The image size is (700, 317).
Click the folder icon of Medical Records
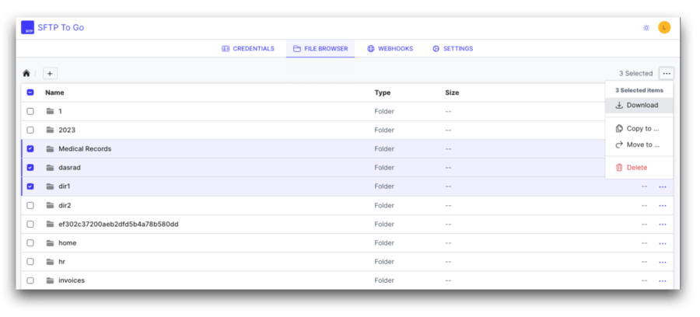click(50, 149)
